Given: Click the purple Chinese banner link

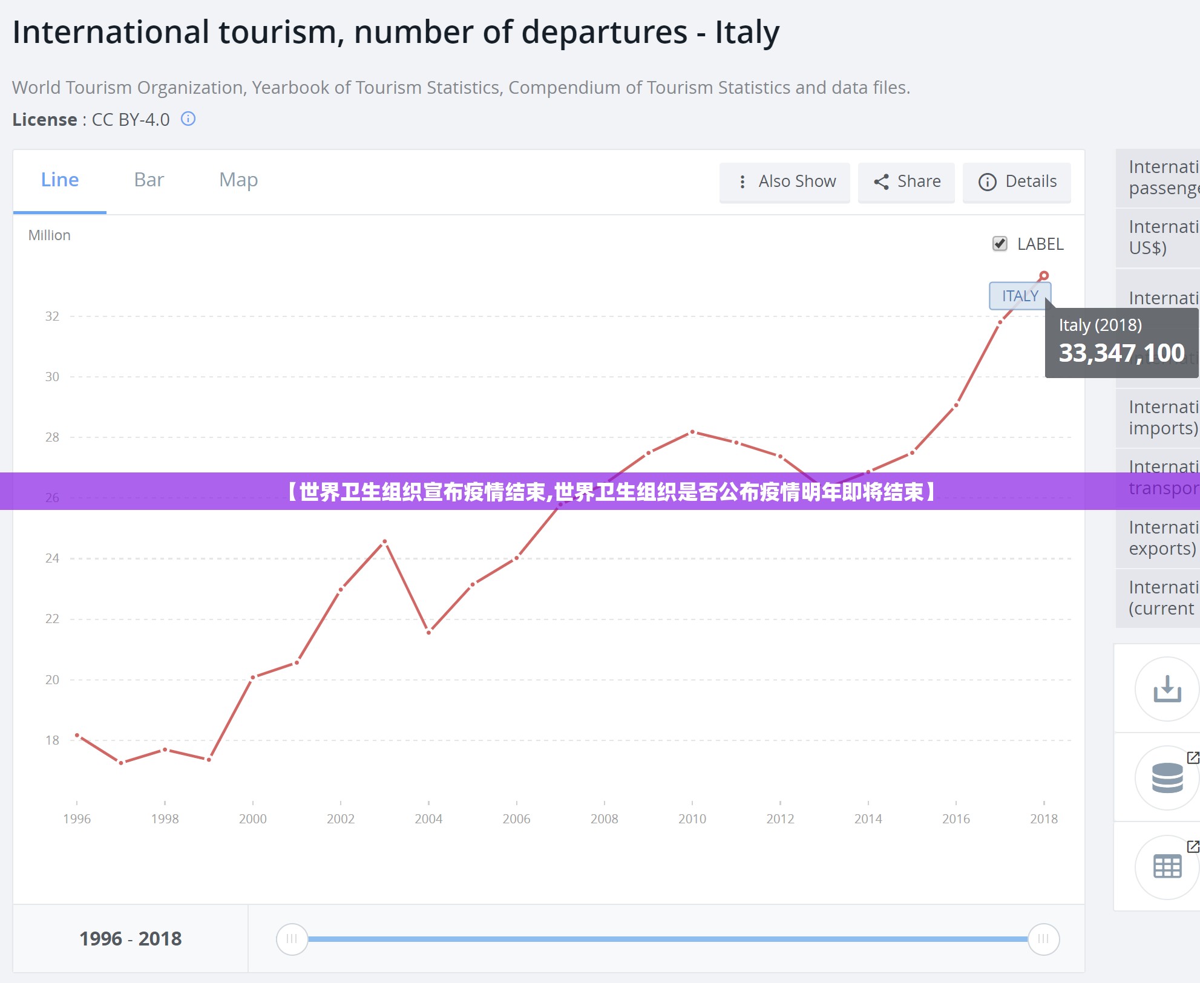Looking at the screenshot, I should tap(612, 491).
